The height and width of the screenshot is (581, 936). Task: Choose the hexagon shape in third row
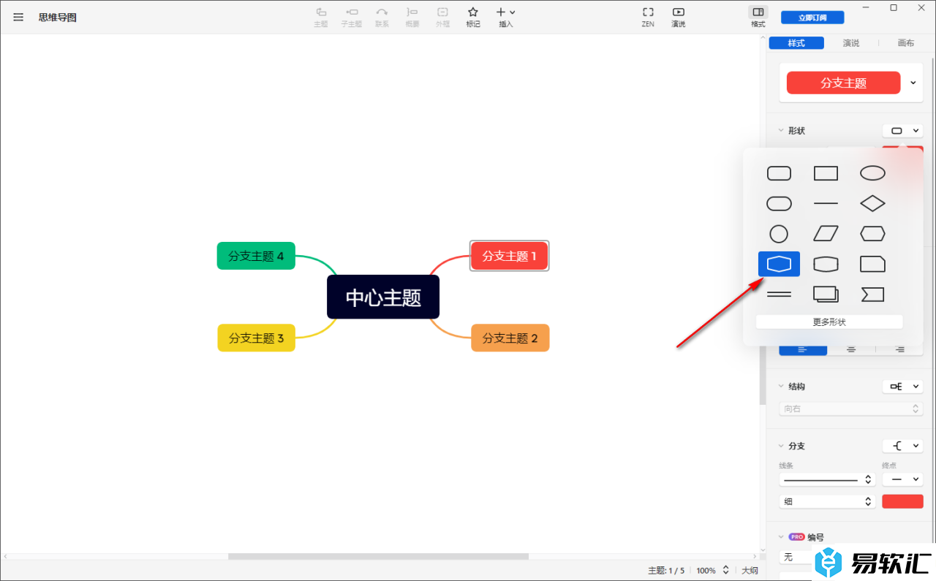coord(872,234)
